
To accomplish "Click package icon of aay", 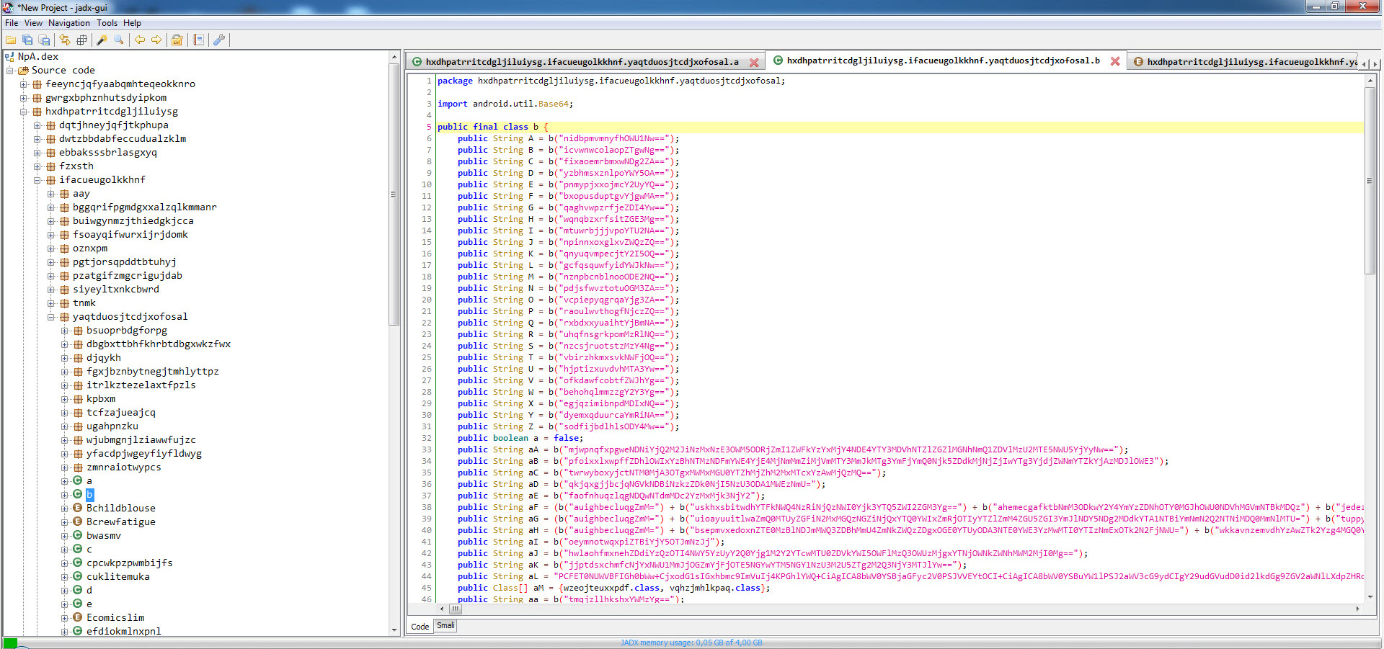I will (64, 194).
